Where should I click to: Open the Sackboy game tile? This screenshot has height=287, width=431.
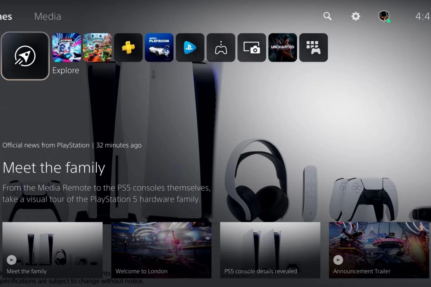tap(97, 47)
